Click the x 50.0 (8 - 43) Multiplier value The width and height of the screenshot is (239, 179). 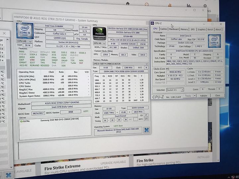pyautogui.click(x=175, y=76)
